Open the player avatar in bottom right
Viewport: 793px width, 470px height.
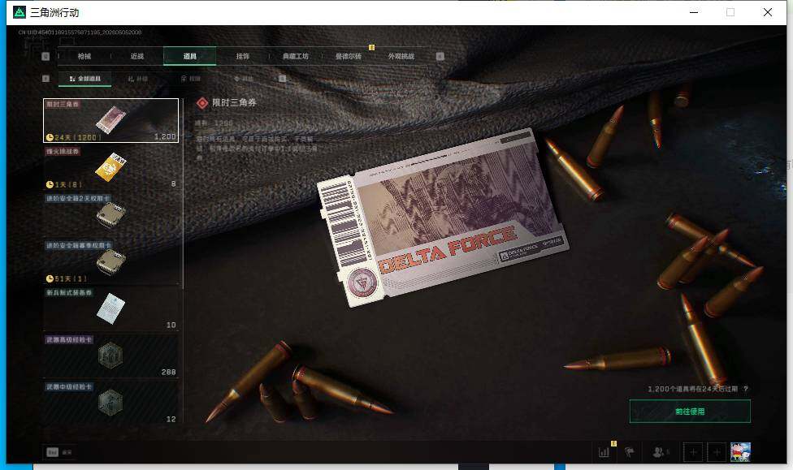(x=740, y=452)
